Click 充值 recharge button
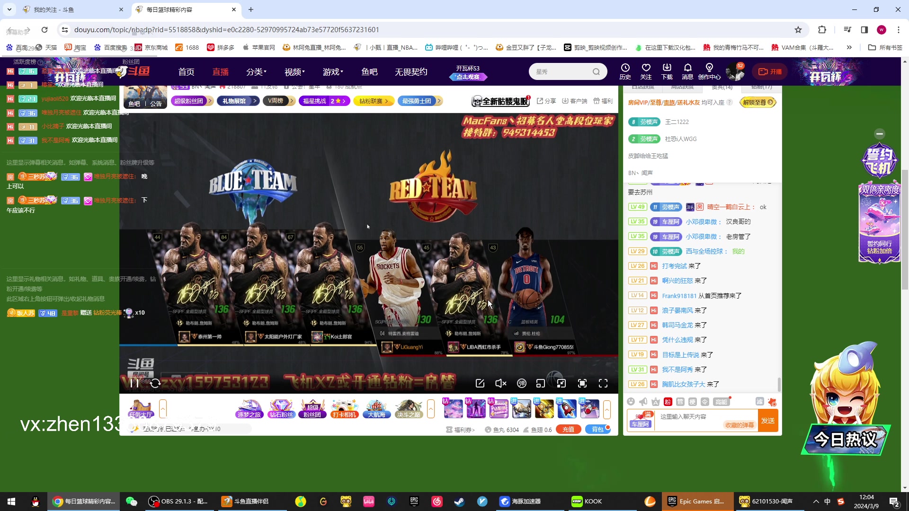Screen dimensions: 909x511 pos(568,430)
